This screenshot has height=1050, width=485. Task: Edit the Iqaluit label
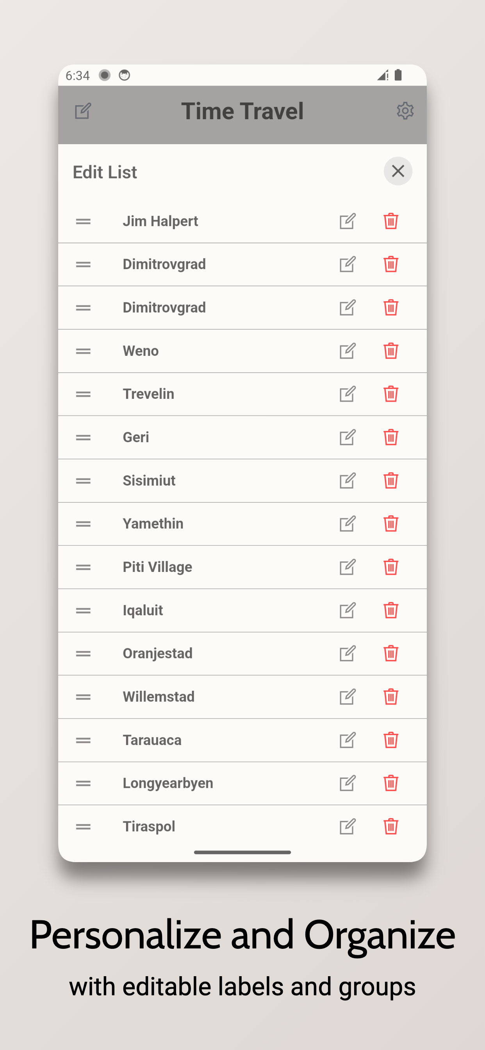[348, 611]
